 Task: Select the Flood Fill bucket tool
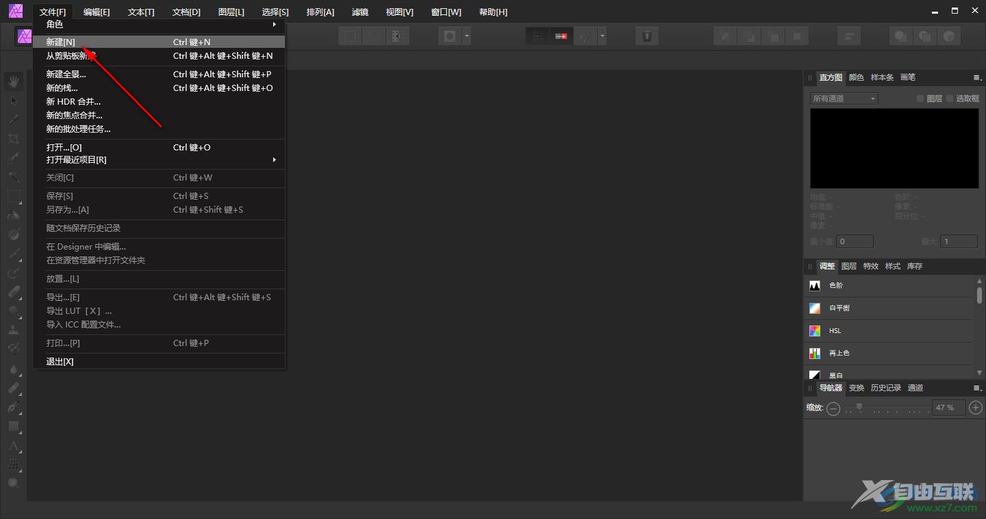point(14,215)
